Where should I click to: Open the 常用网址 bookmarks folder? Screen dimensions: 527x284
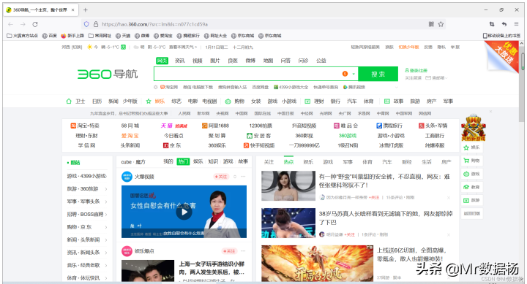pos(100,36)
